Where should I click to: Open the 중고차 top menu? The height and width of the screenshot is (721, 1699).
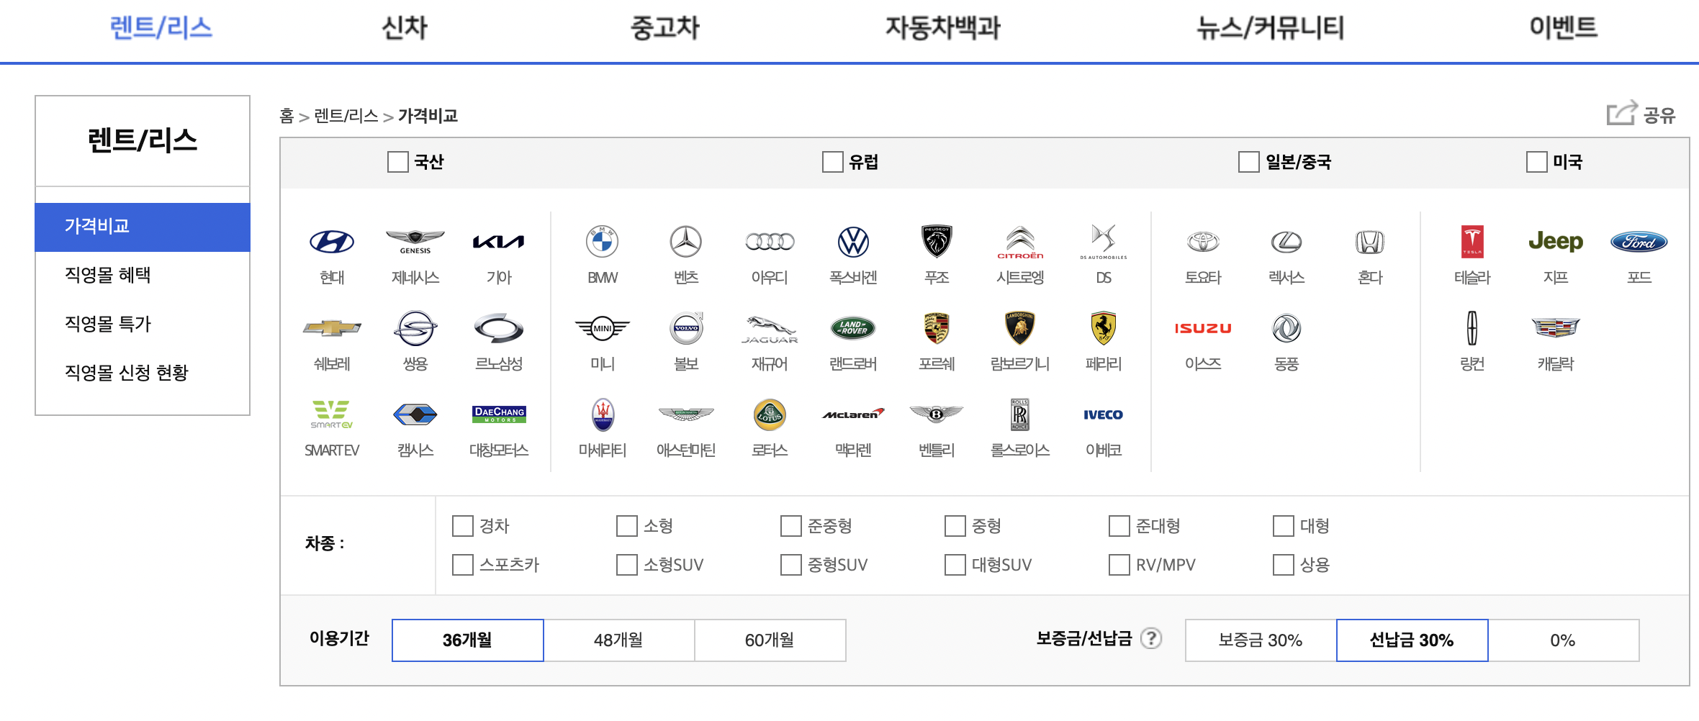click(x=665, y=28)
